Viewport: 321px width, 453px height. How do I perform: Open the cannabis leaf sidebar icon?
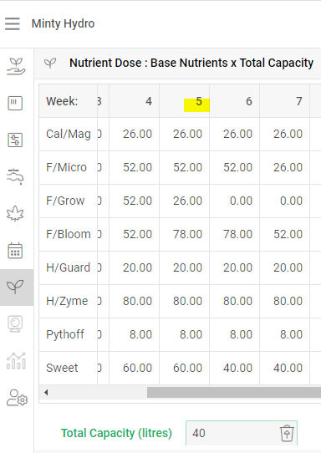tap(15, 213)
